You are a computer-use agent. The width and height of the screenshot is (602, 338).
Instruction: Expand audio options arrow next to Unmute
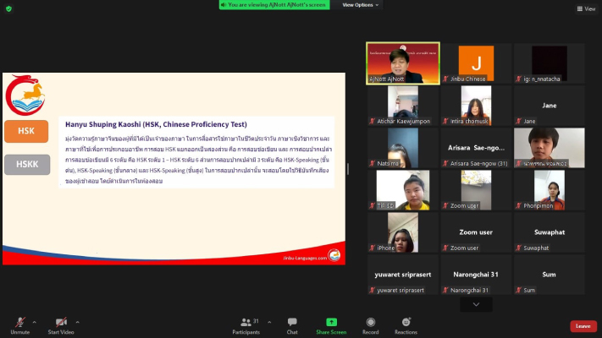[x=34, y=321]
